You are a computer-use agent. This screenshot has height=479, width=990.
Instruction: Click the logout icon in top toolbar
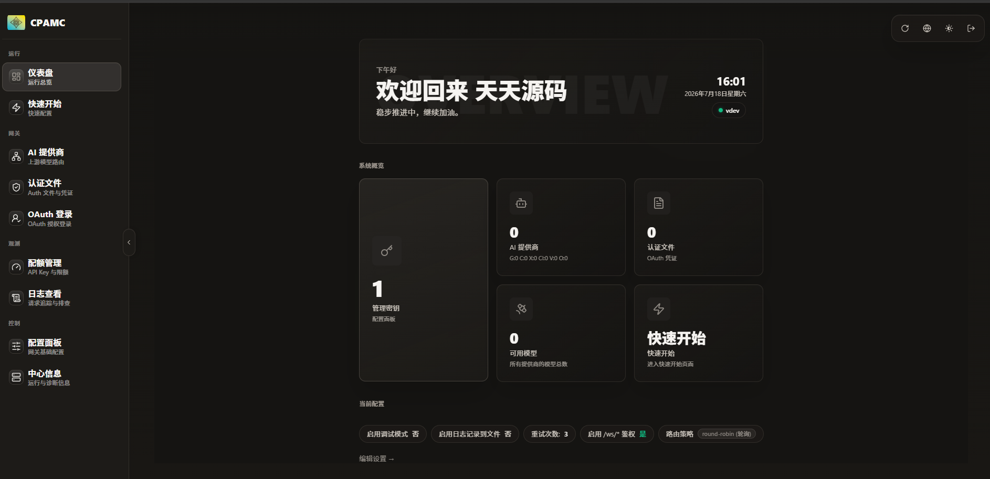(x=971, y=28)
